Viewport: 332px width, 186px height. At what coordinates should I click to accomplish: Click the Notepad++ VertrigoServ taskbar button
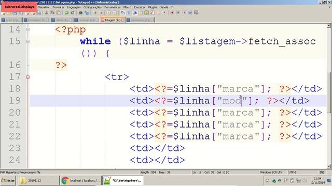tap(123, 180)
